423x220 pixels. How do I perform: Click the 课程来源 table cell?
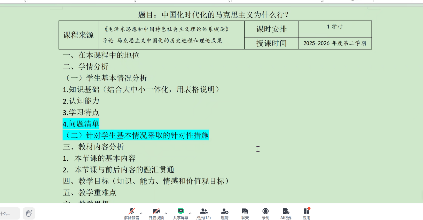78,35
